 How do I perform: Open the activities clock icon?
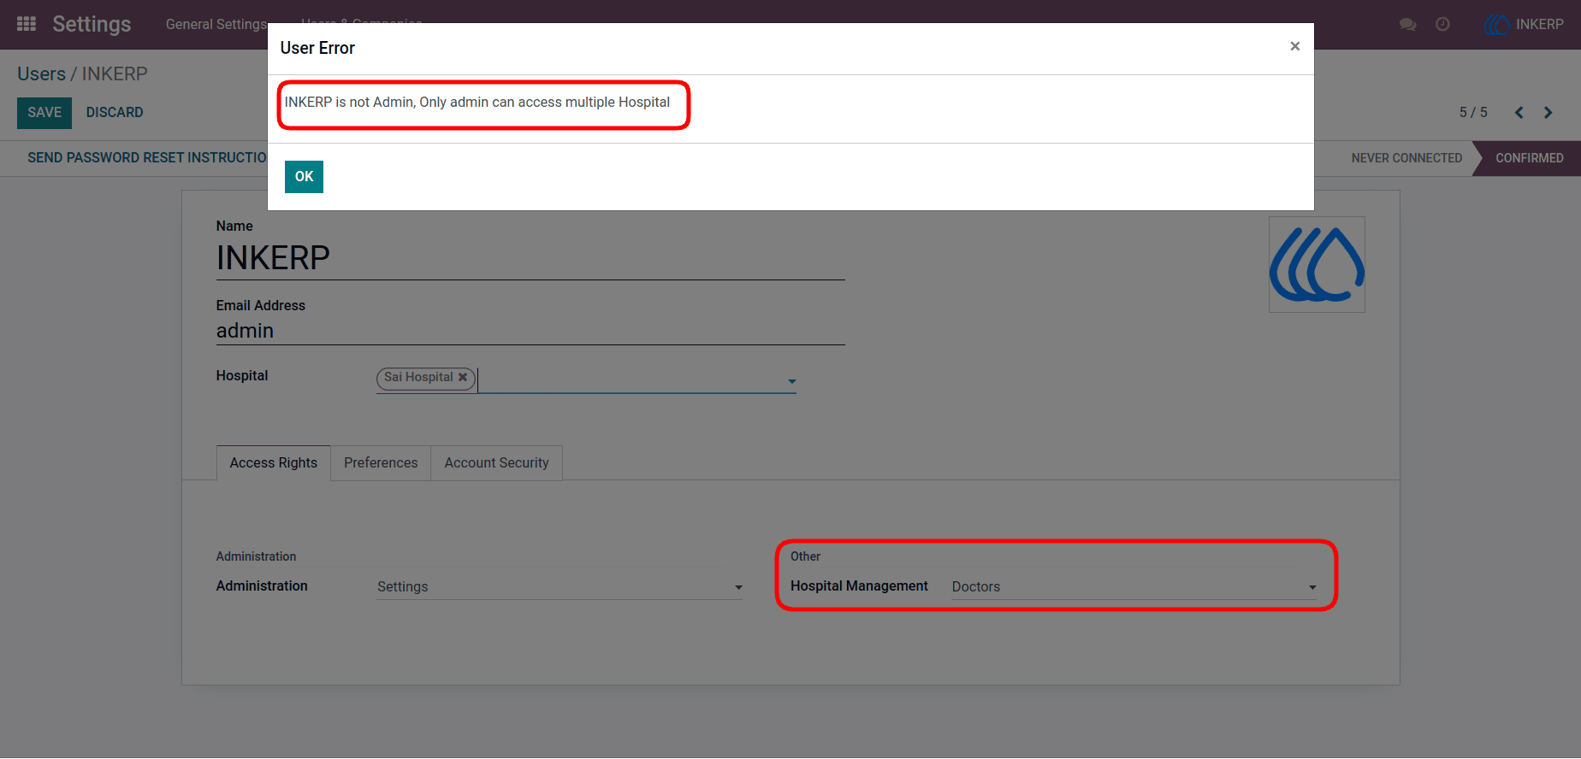(1442, 24)
